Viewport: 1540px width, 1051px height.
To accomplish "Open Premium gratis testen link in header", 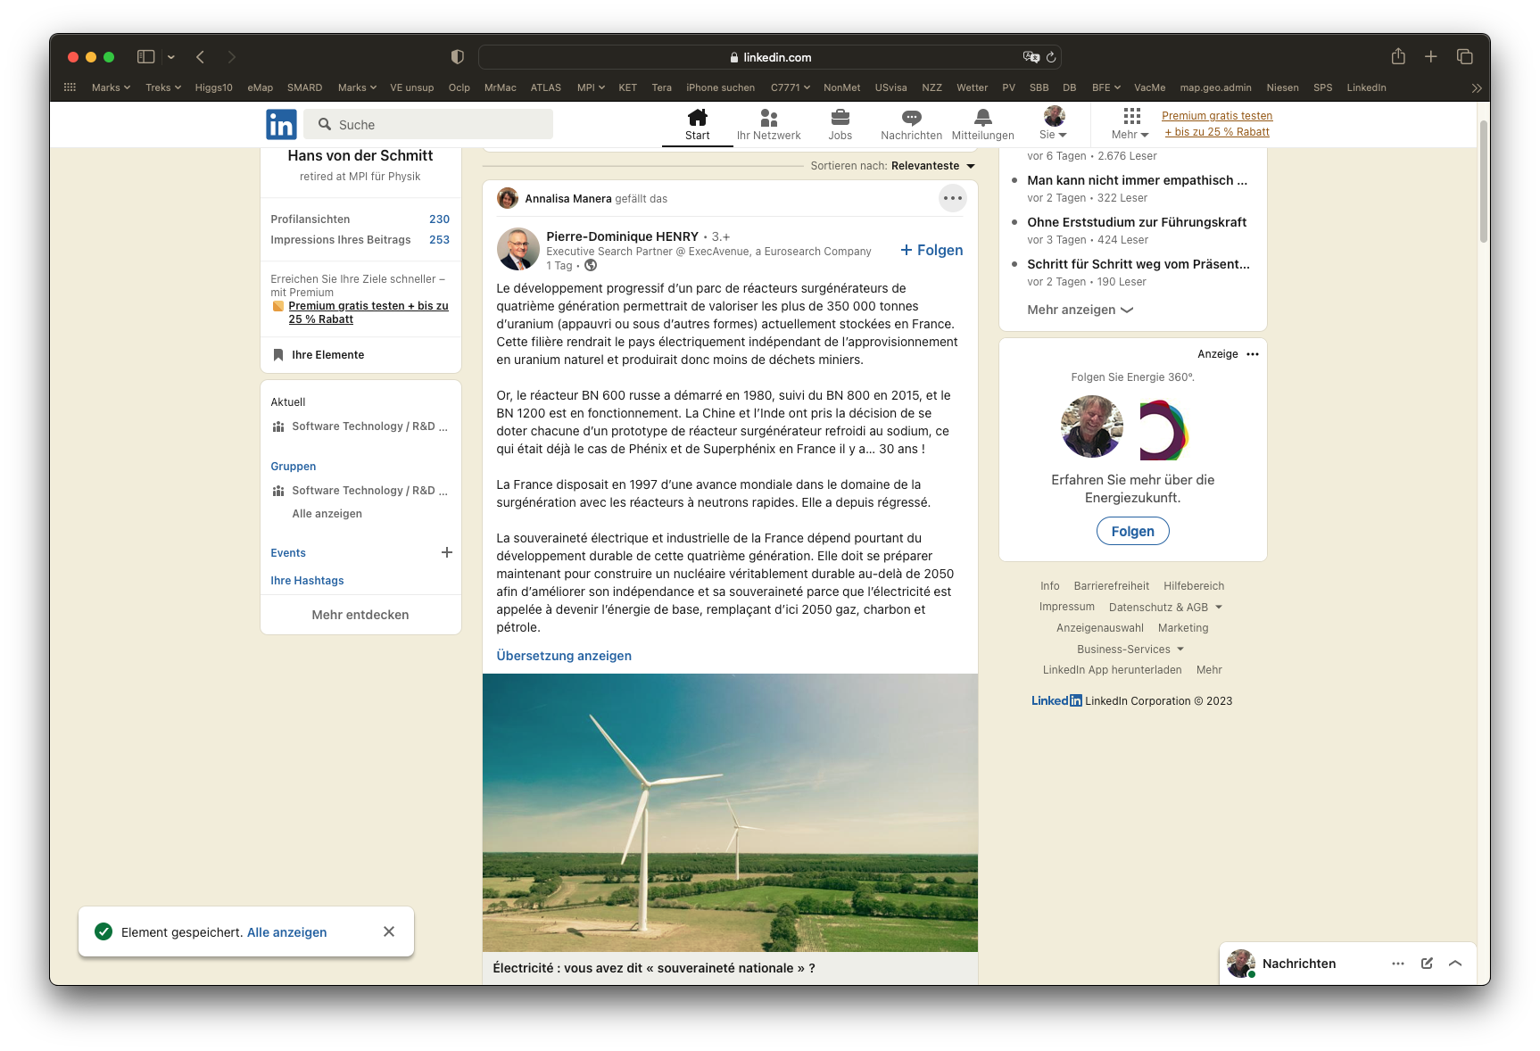I will 1217,124.
